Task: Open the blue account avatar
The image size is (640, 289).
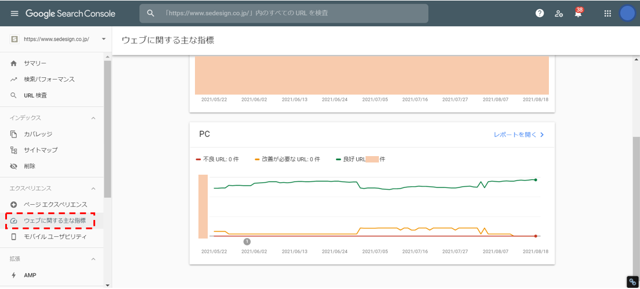Action: pyautogui.click(x=627, y=13)
